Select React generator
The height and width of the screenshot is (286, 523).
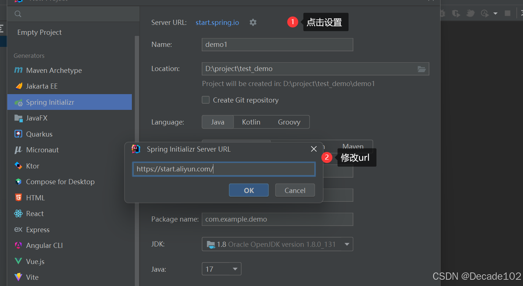(69, 213)
